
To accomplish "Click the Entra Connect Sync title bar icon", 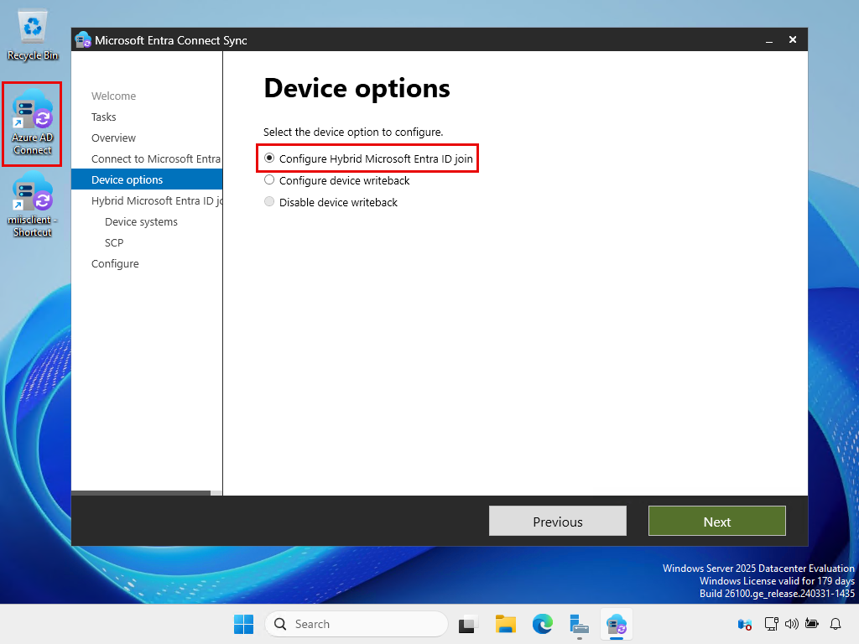I will (x=83, y=40).
